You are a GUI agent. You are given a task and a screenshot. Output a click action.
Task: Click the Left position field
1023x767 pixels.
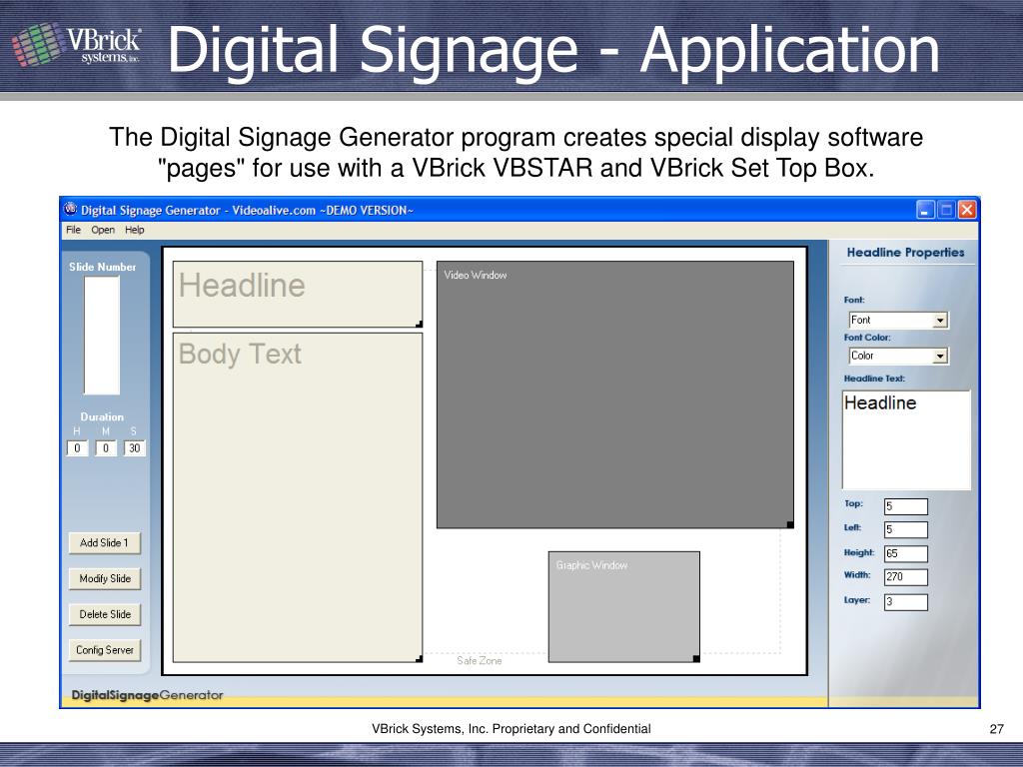(x=905, y=529)
